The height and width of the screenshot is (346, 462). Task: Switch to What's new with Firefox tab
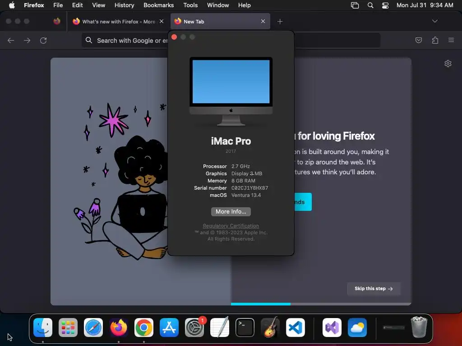118,22
